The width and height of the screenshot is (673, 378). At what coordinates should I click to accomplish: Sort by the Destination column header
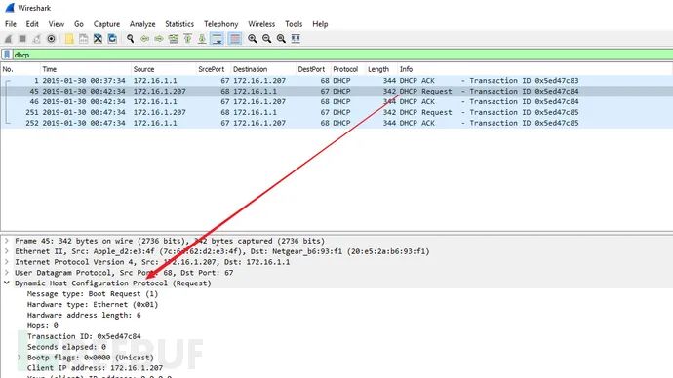pyautogui.click(x=263, y=69)
